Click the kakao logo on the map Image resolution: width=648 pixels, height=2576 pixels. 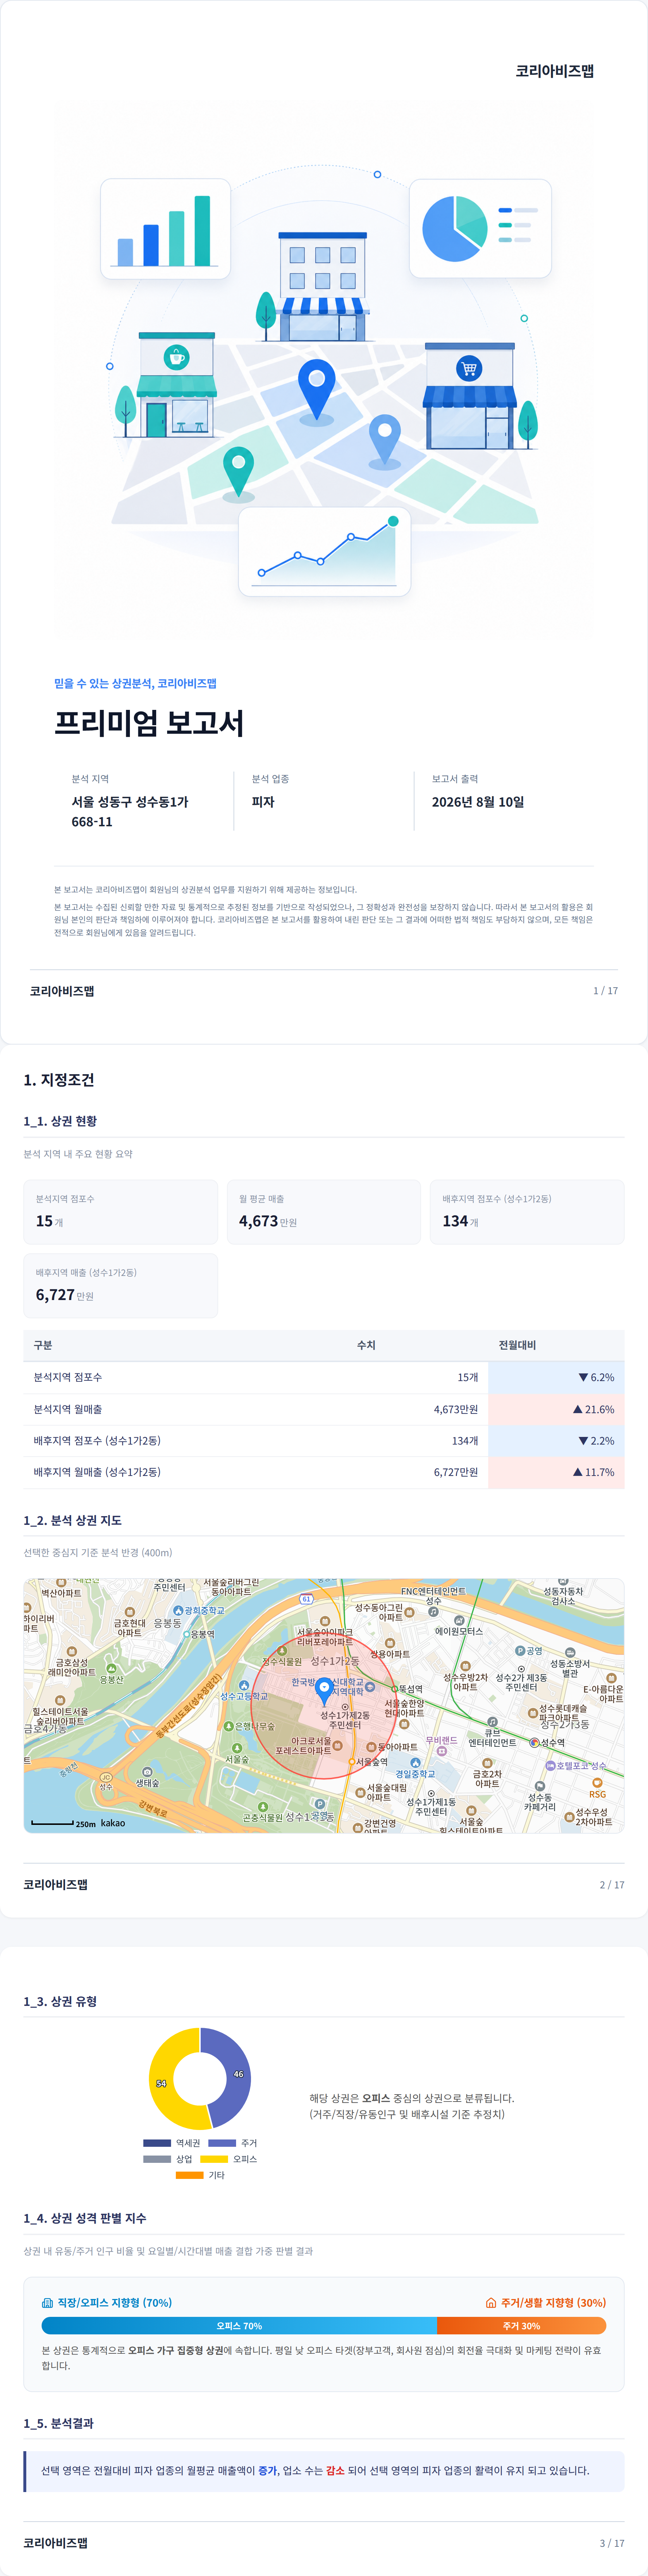pos(113,1823)
